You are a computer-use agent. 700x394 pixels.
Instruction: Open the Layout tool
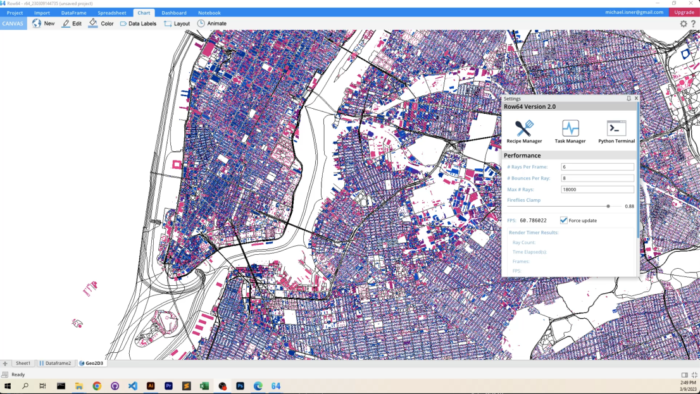[x=177, y=23]
